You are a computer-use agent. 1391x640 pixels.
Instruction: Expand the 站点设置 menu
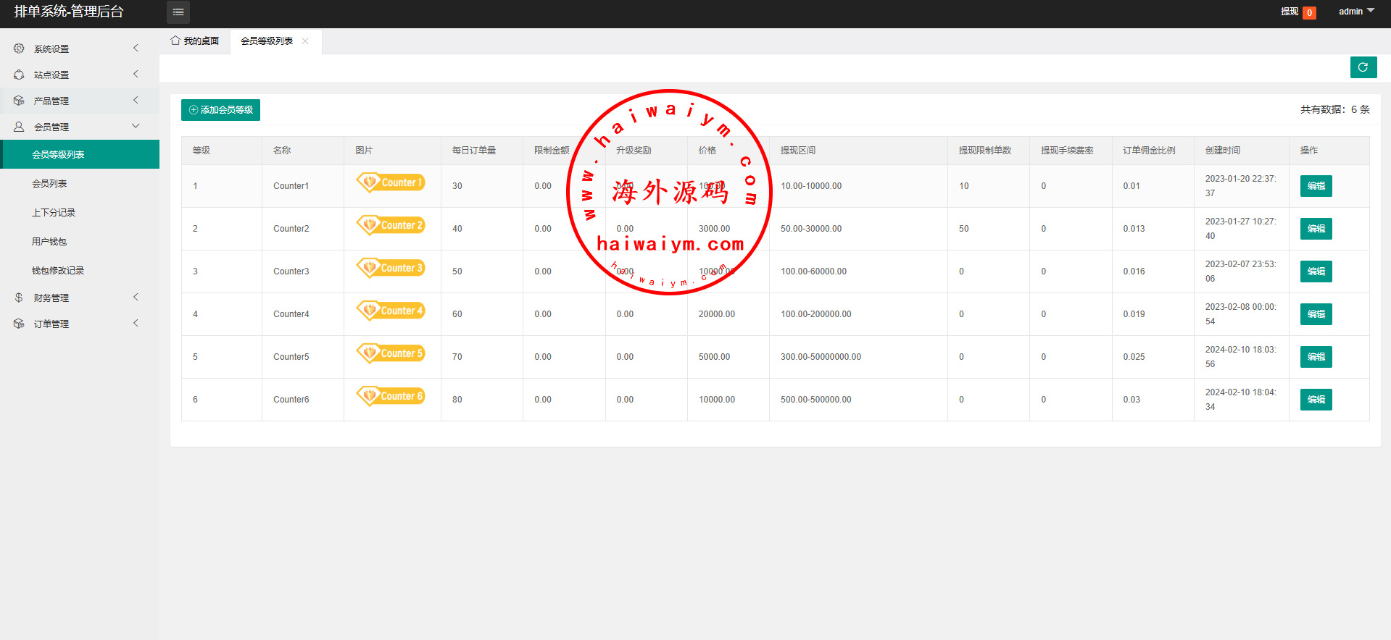(x=80, y=75)
